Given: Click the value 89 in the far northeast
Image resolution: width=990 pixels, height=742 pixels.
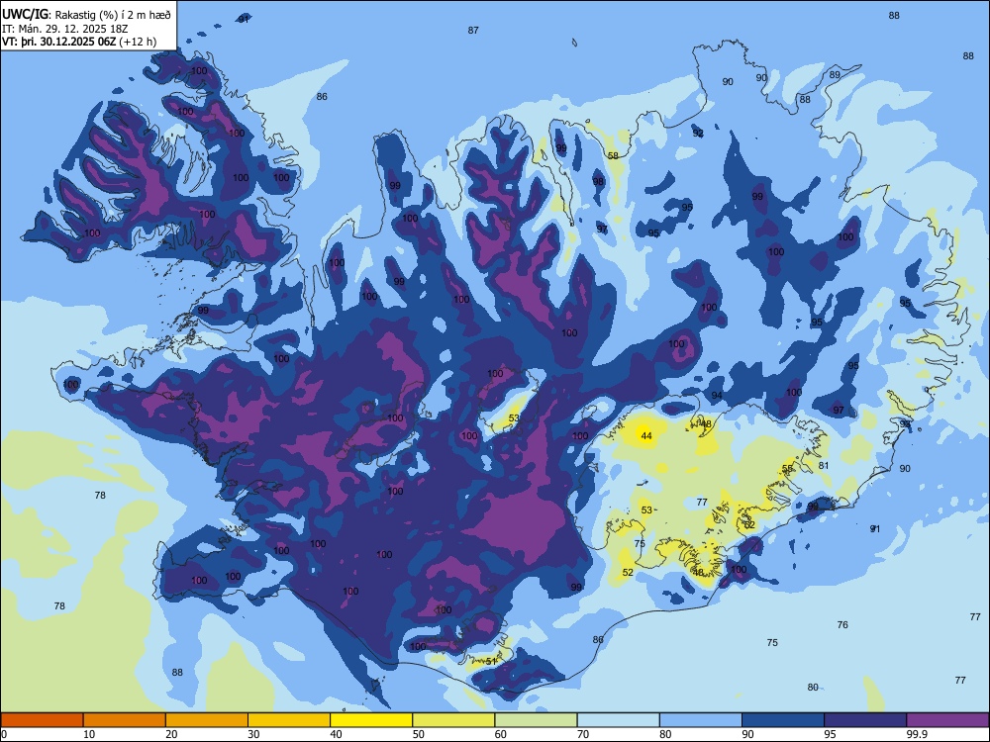Looking at the screenshot, I should (x=835, y=74).
